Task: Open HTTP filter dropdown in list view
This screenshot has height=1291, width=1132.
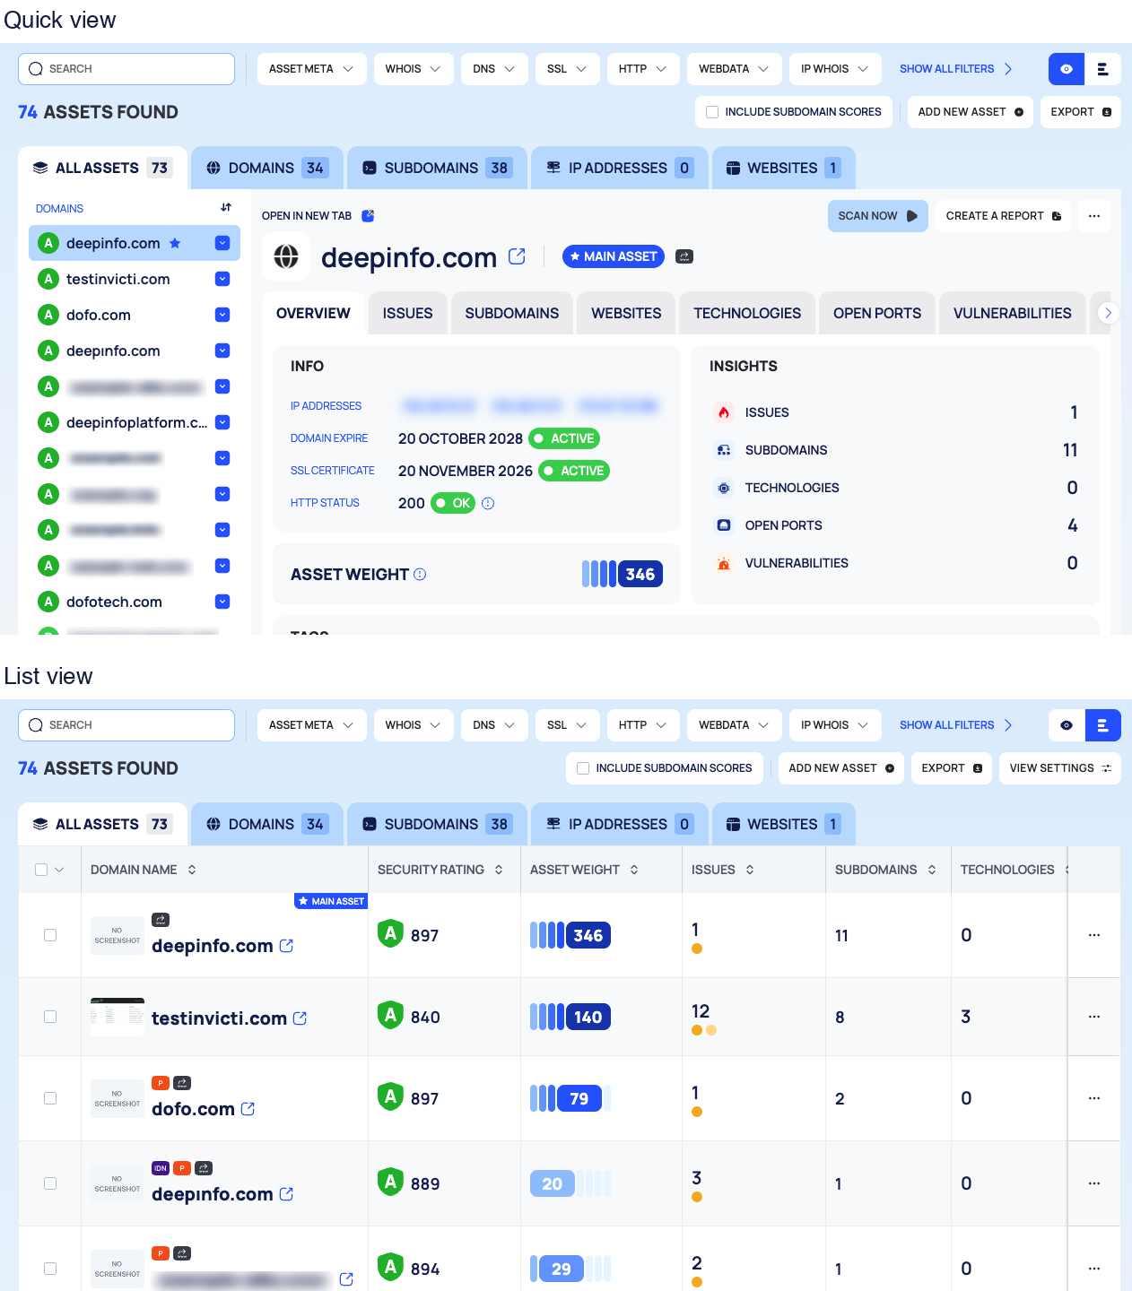Action: pos(642,725)
